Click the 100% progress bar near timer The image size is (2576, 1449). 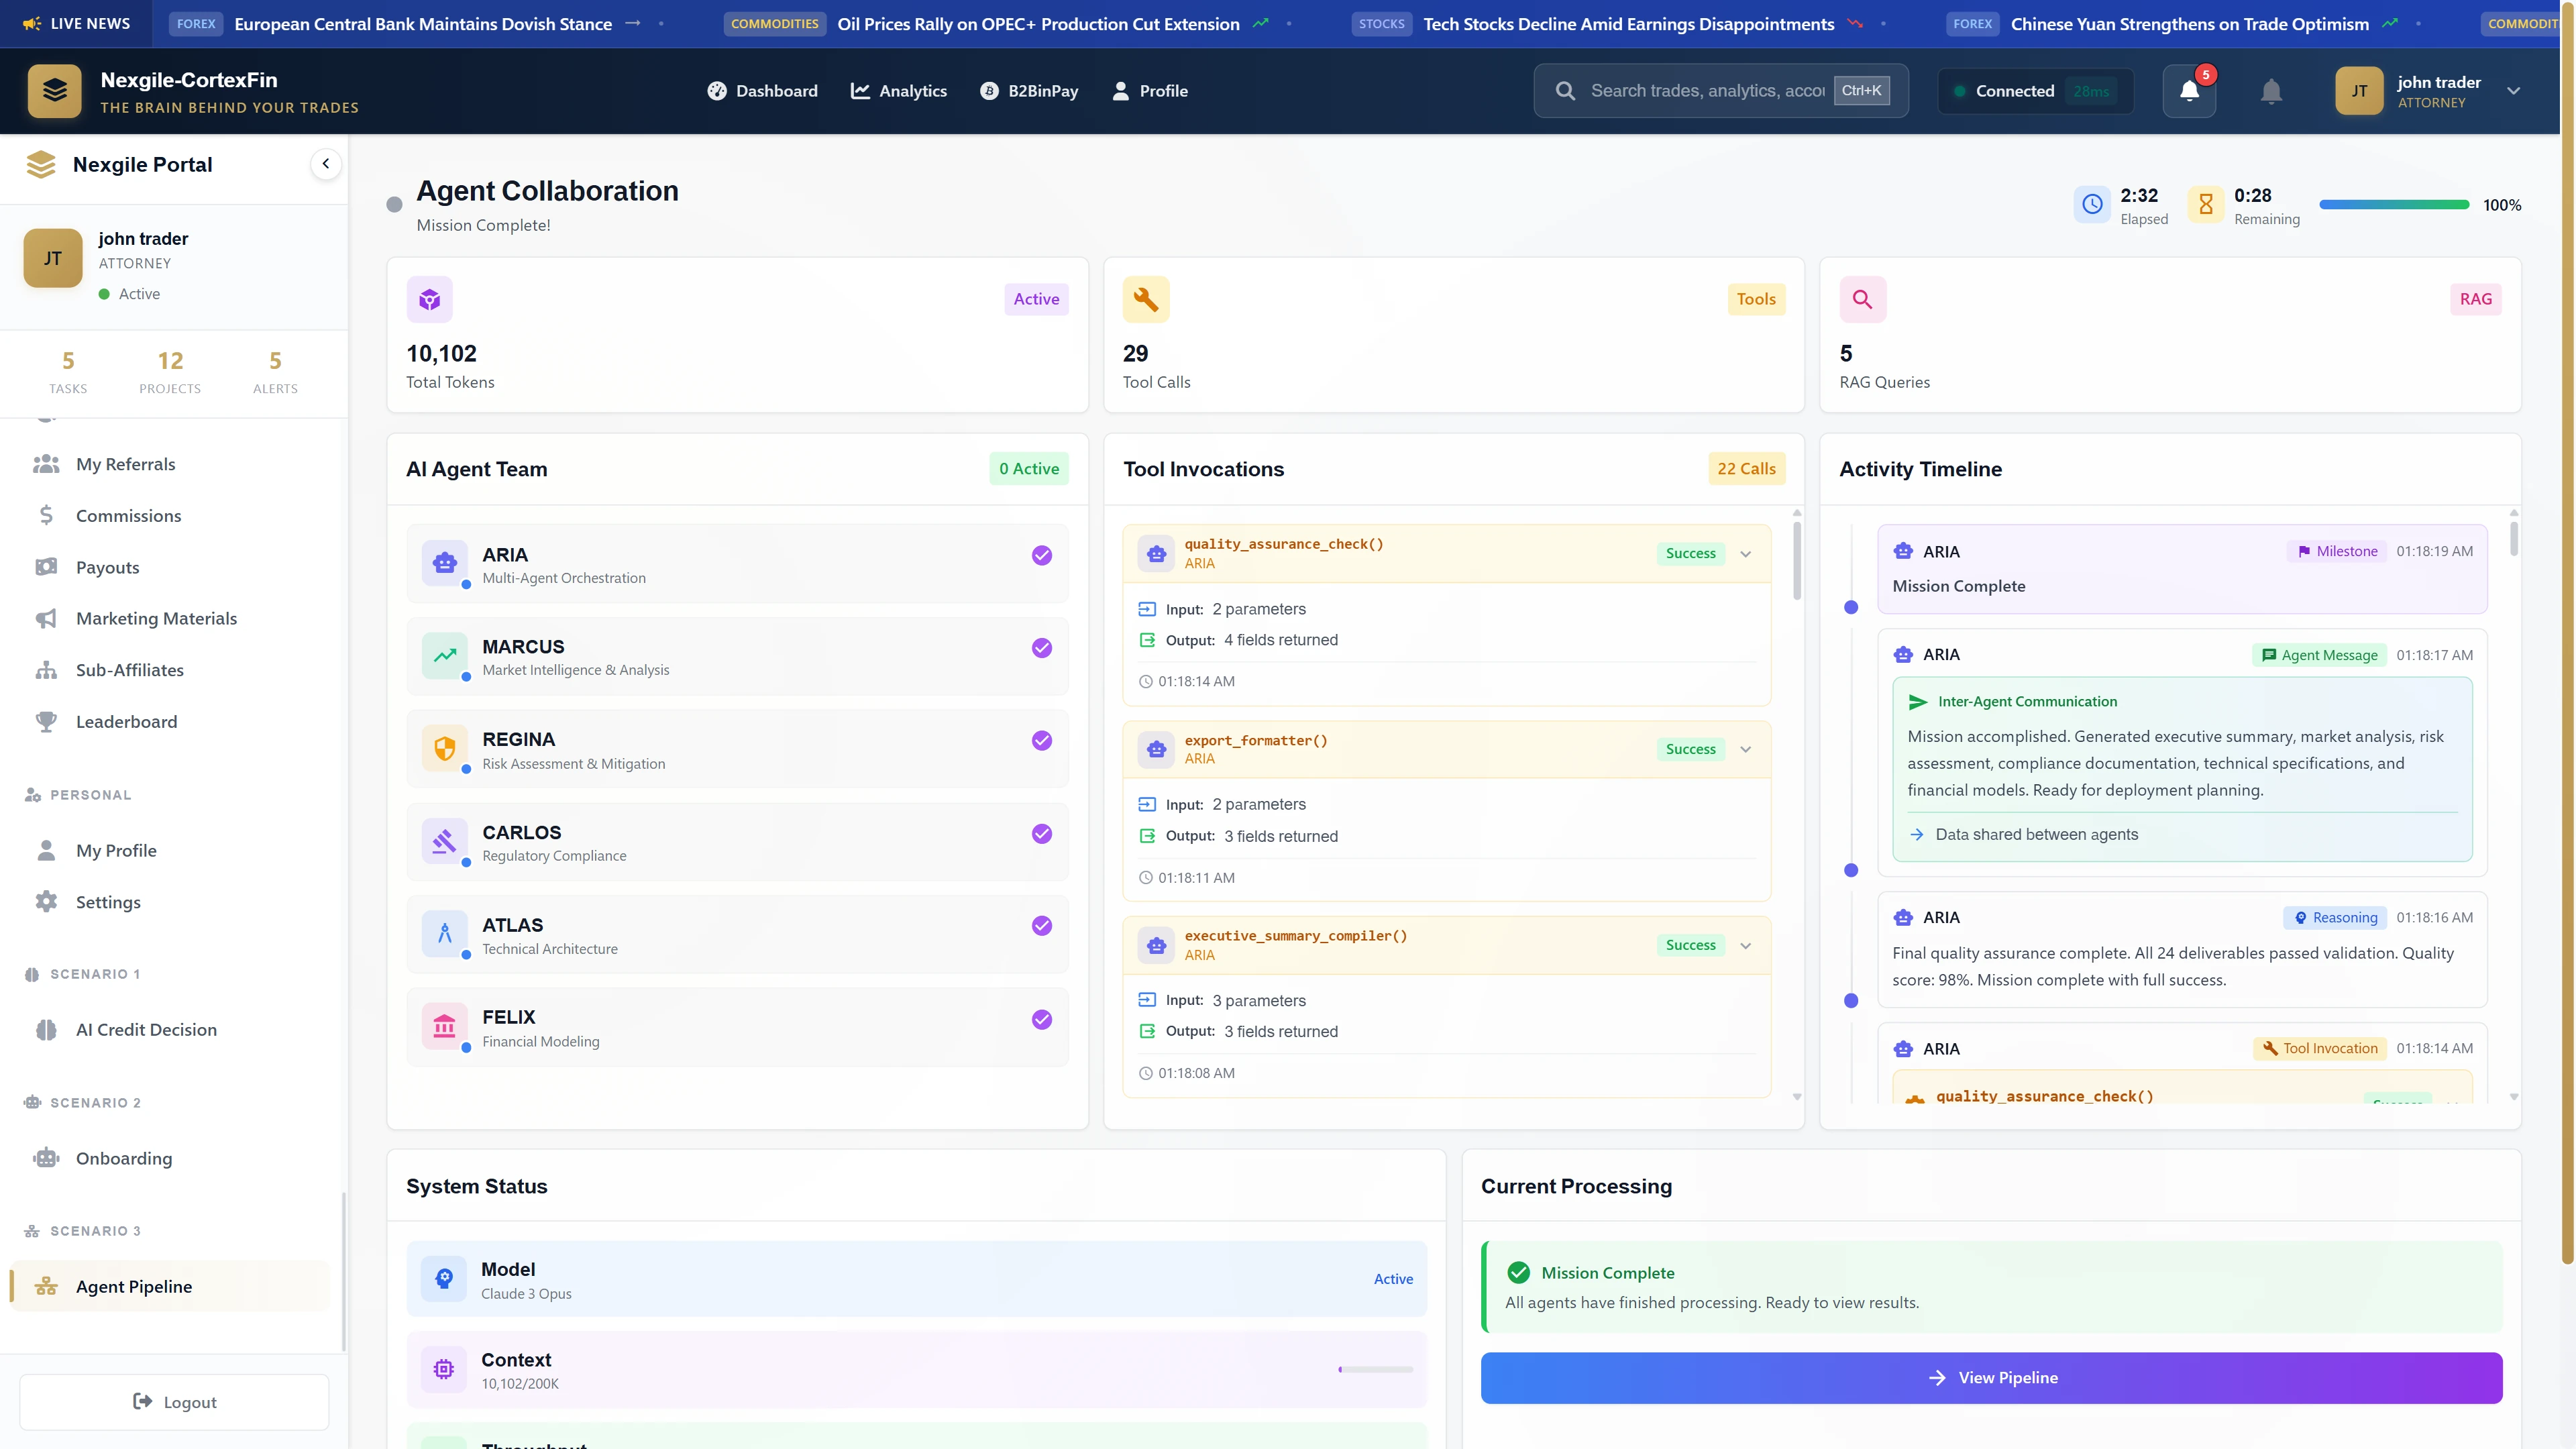[2394, 204]
